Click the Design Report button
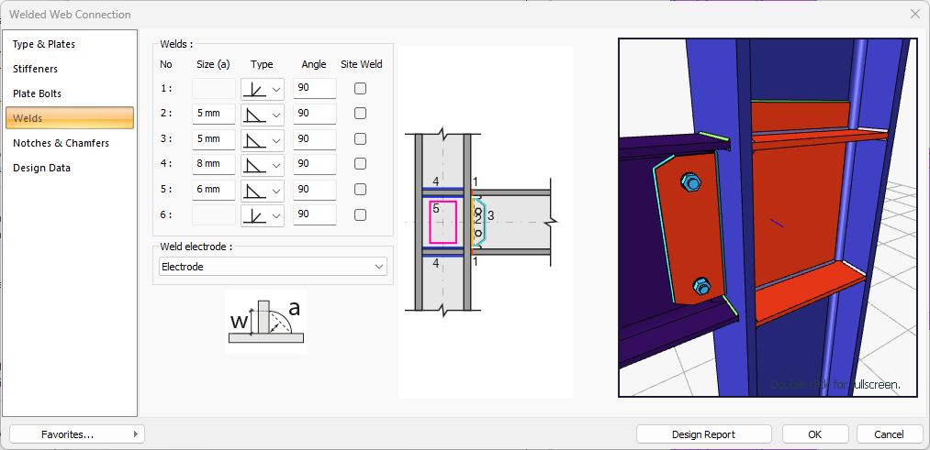The height and width of the screenshot is (450, 930). point(703,434)
